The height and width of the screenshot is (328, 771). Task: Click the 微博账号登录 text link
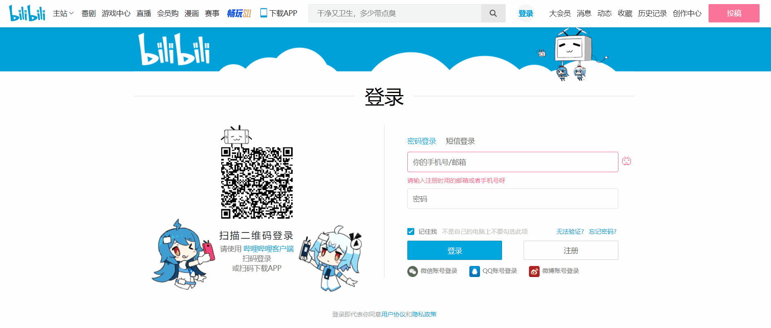(x=560, y=271)
